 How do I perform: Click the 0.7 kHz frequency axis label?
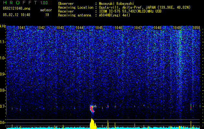[x=3, y=106]
